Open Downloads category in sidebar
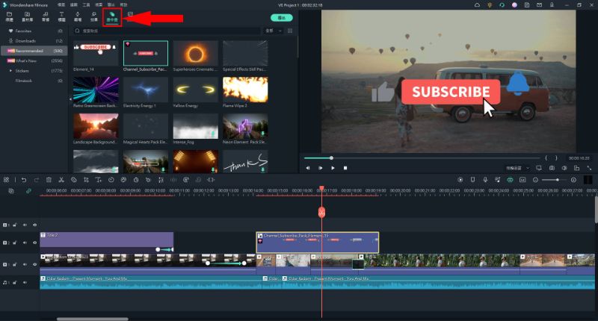This screenshot has height=321, width=598. 34,41
